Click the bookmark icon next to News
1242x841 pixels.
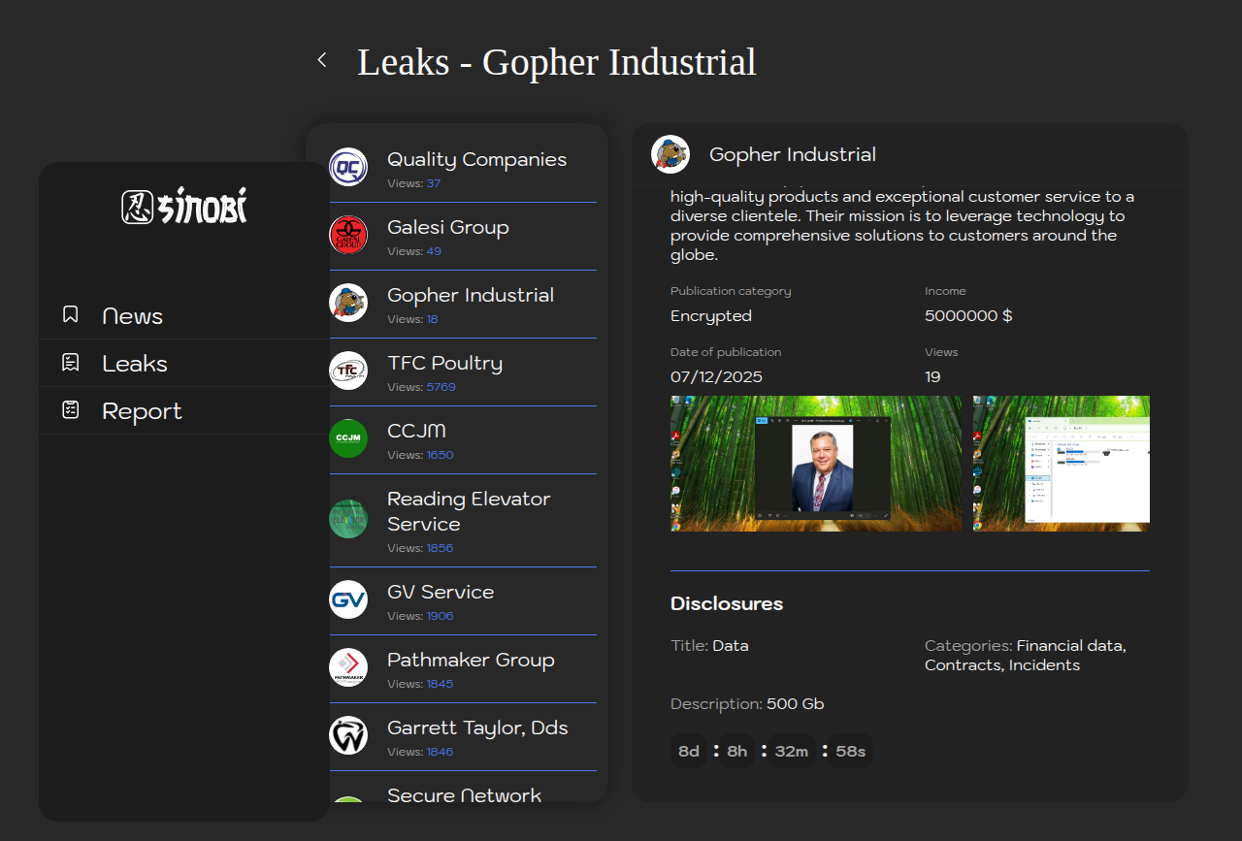coord(70,314)
